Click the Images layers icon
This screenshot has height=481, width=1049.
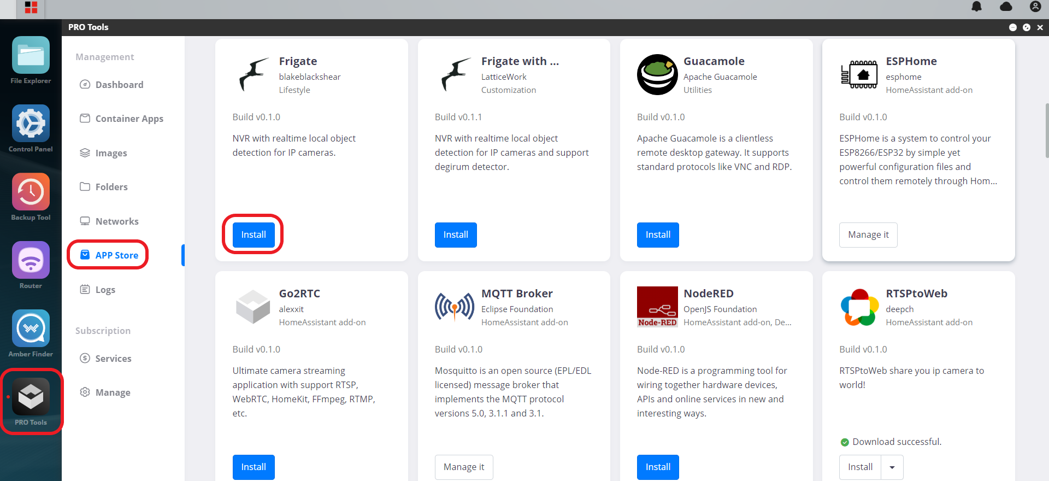[x=85, y=152]
